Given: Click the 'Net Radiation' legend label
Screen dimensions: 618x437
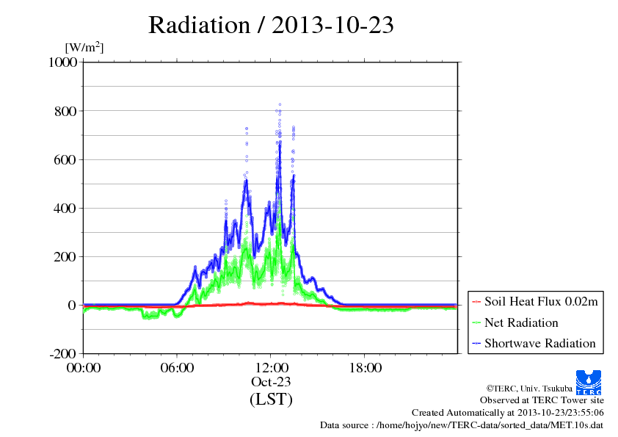Looking at the screenshot, I should coord(521,322).
